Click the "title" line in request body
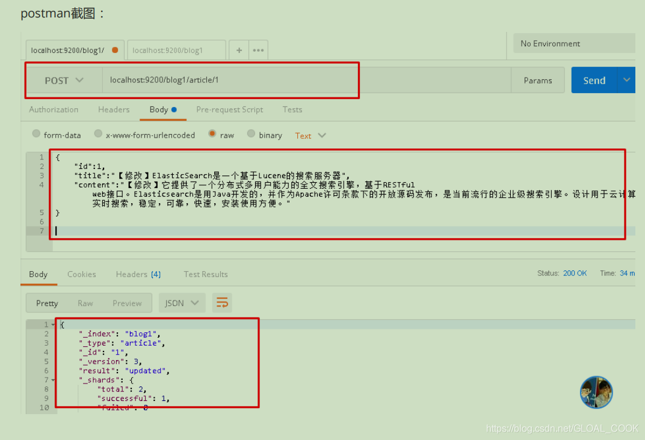This screenshot has width=645, height=440. (x=212, y=176)
